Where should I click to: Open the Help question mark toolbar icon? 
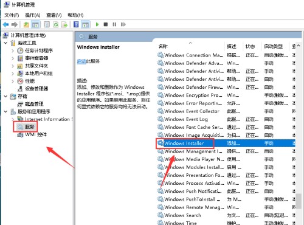(76, 25)
